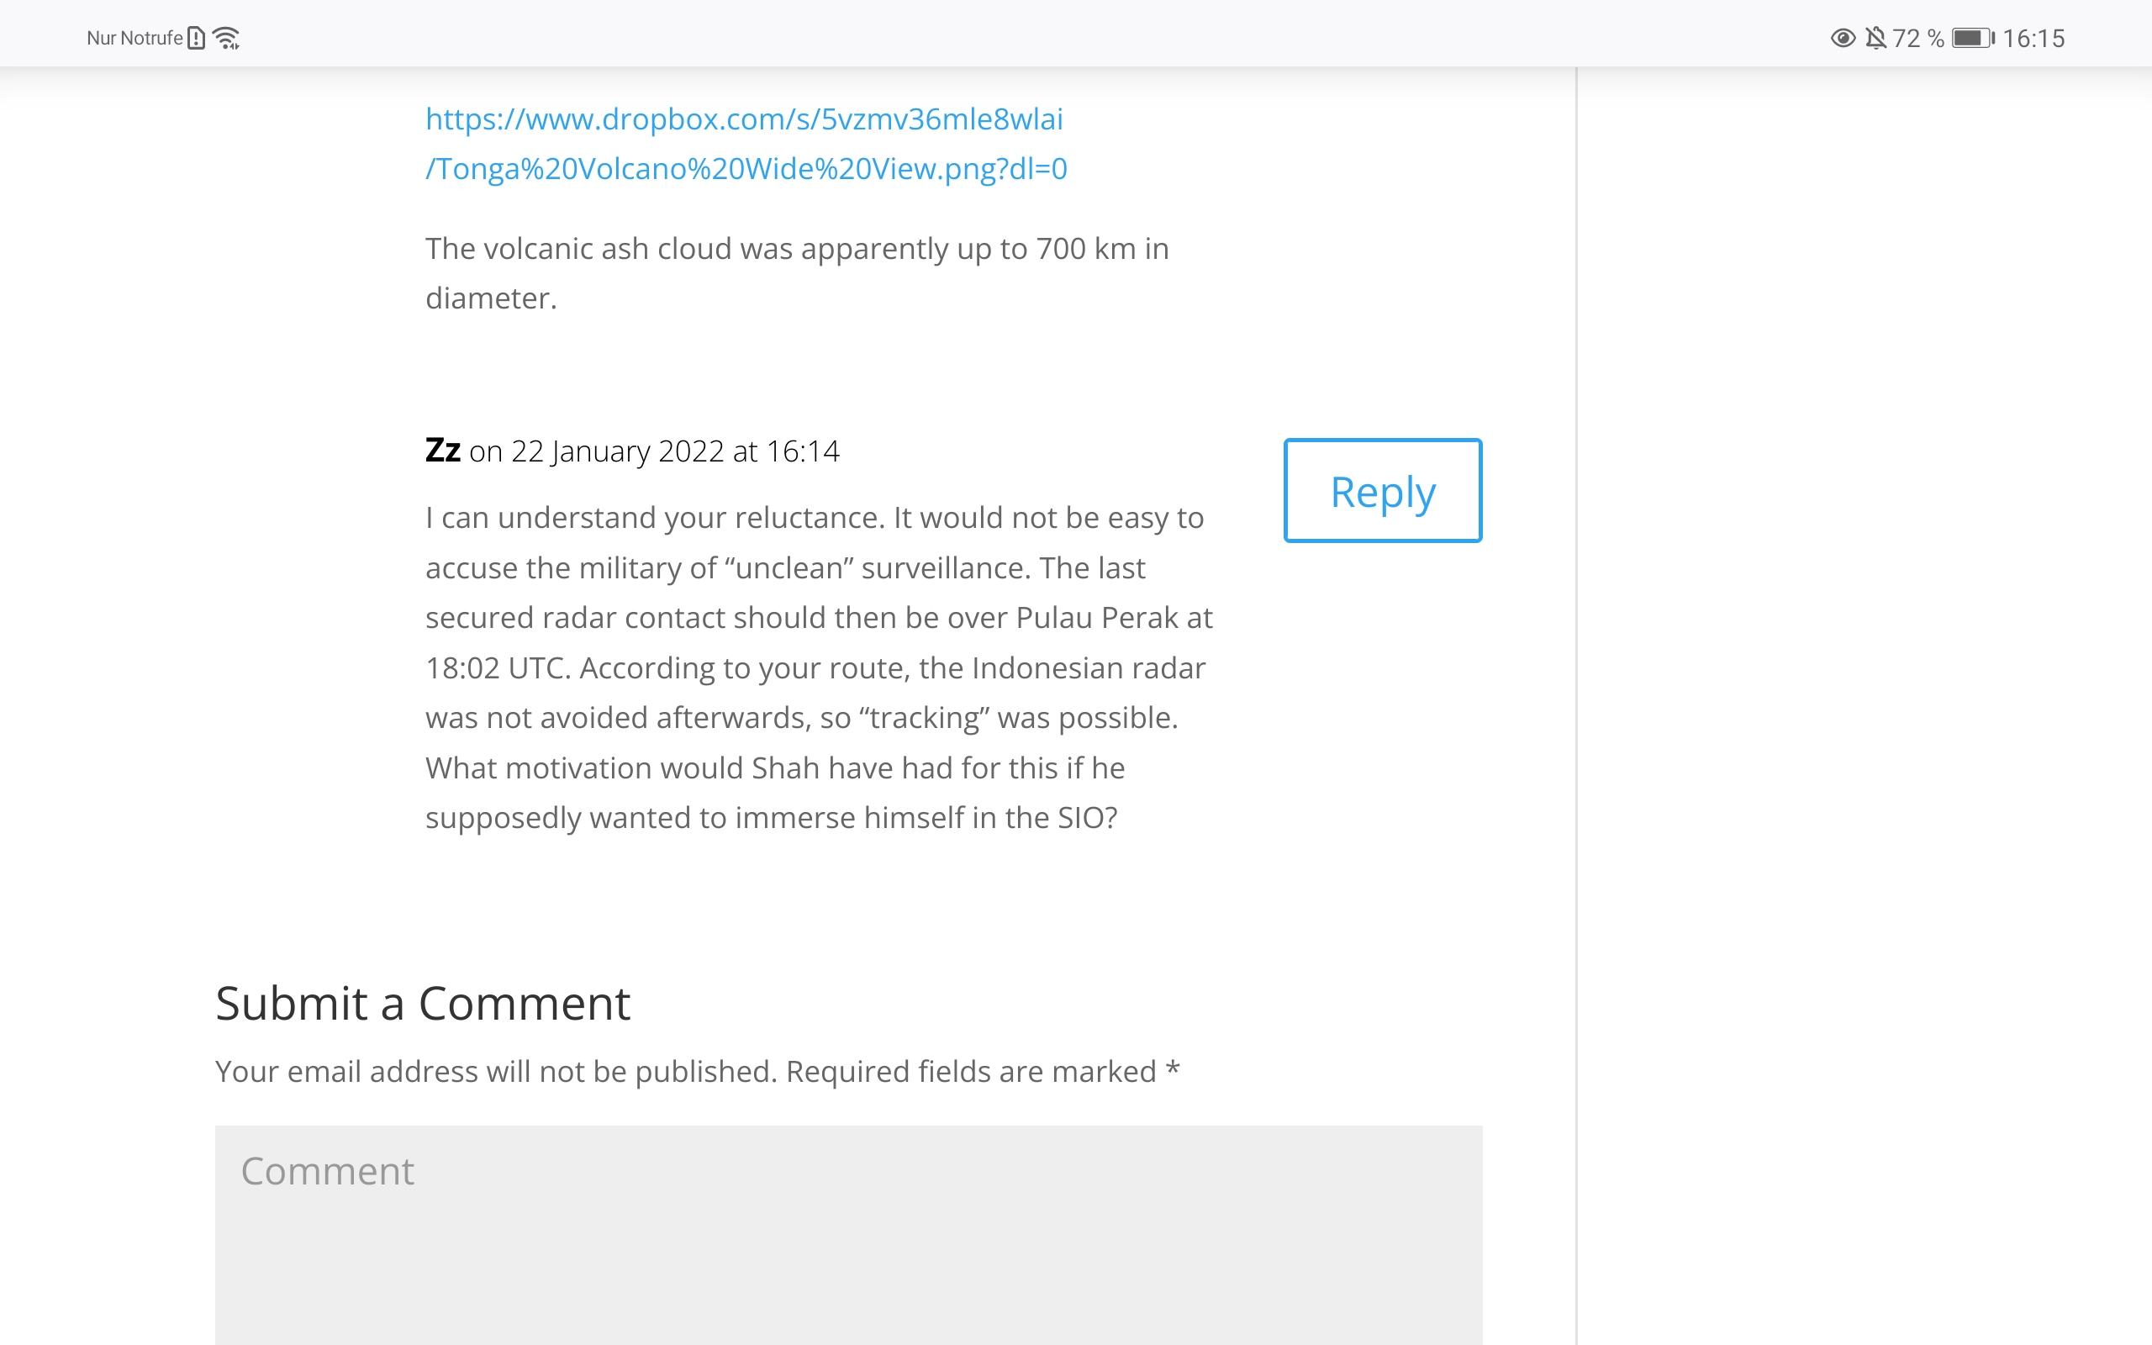Tap the 'Nur Notrufe' network label
This screenshot has height=1345, width=2152.
click(x=134, y=39)
